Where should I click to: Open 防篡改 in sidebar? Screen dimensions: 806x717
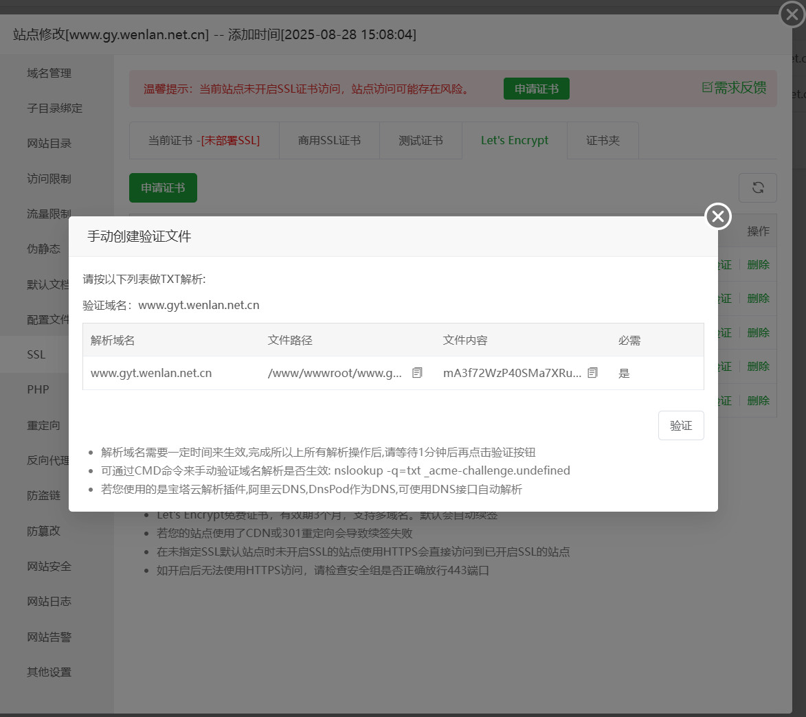pos(44,531)
